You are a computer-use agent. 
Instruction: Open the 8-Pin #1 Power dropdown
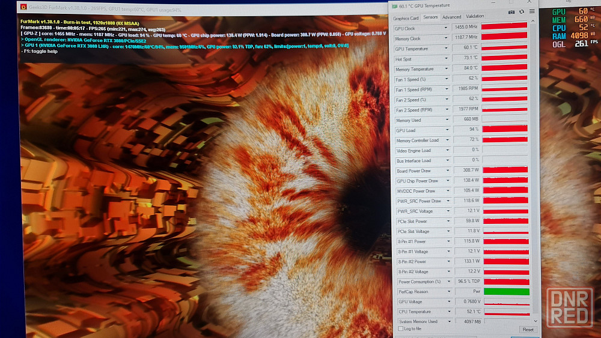(x=448, y=241)
